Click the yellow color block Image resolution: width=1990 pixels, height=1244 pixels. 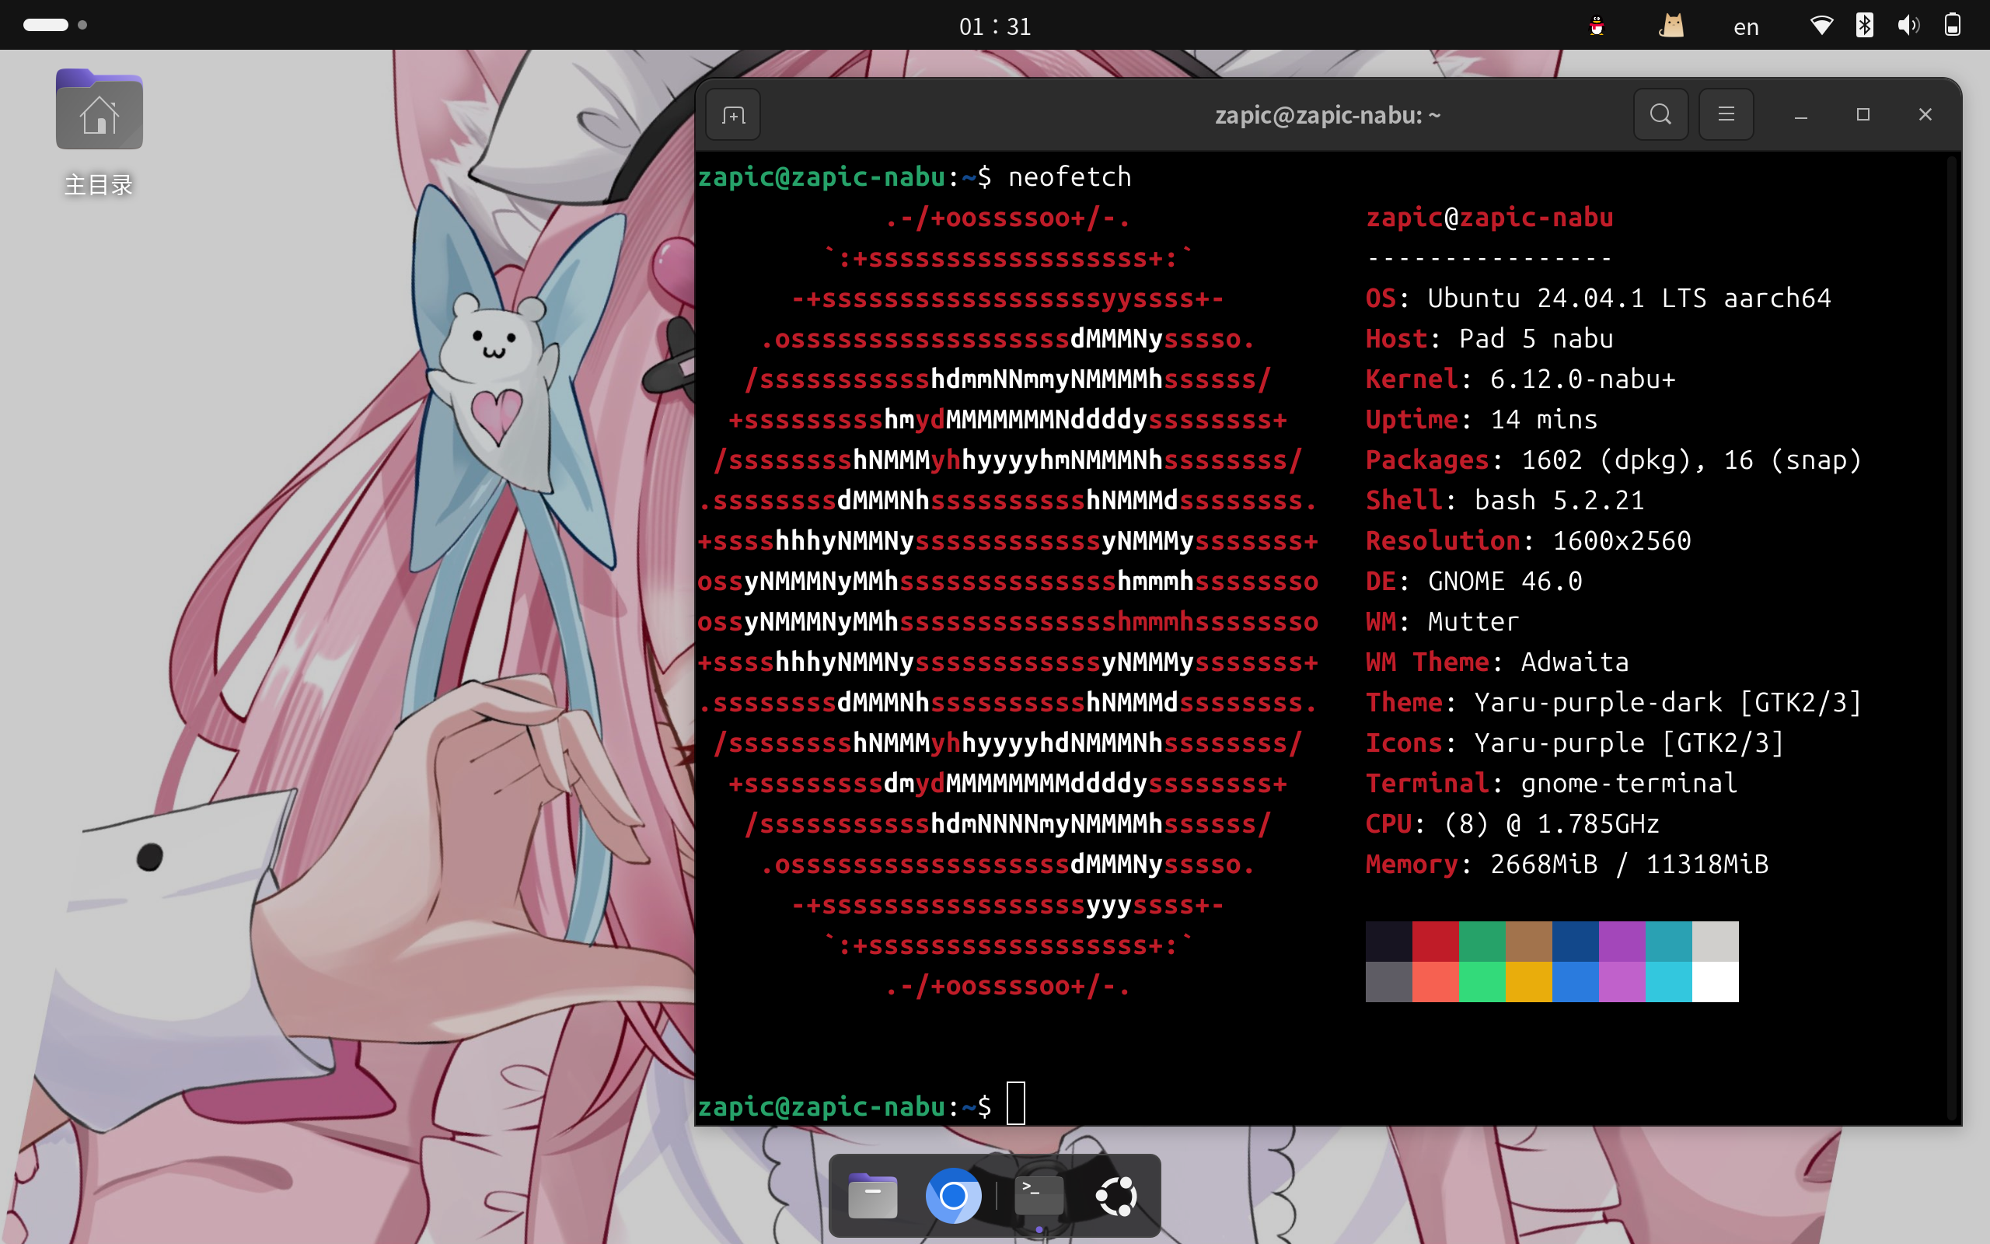[1529, 981]
